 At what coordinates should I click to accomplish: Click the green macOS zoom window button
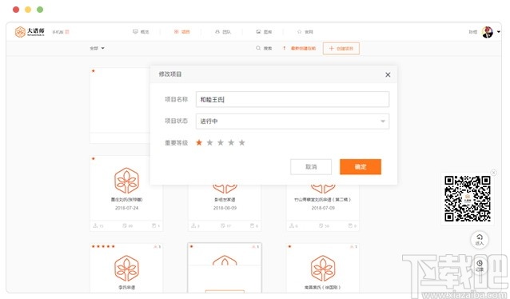pyautogui.click(x=40, y=10)
